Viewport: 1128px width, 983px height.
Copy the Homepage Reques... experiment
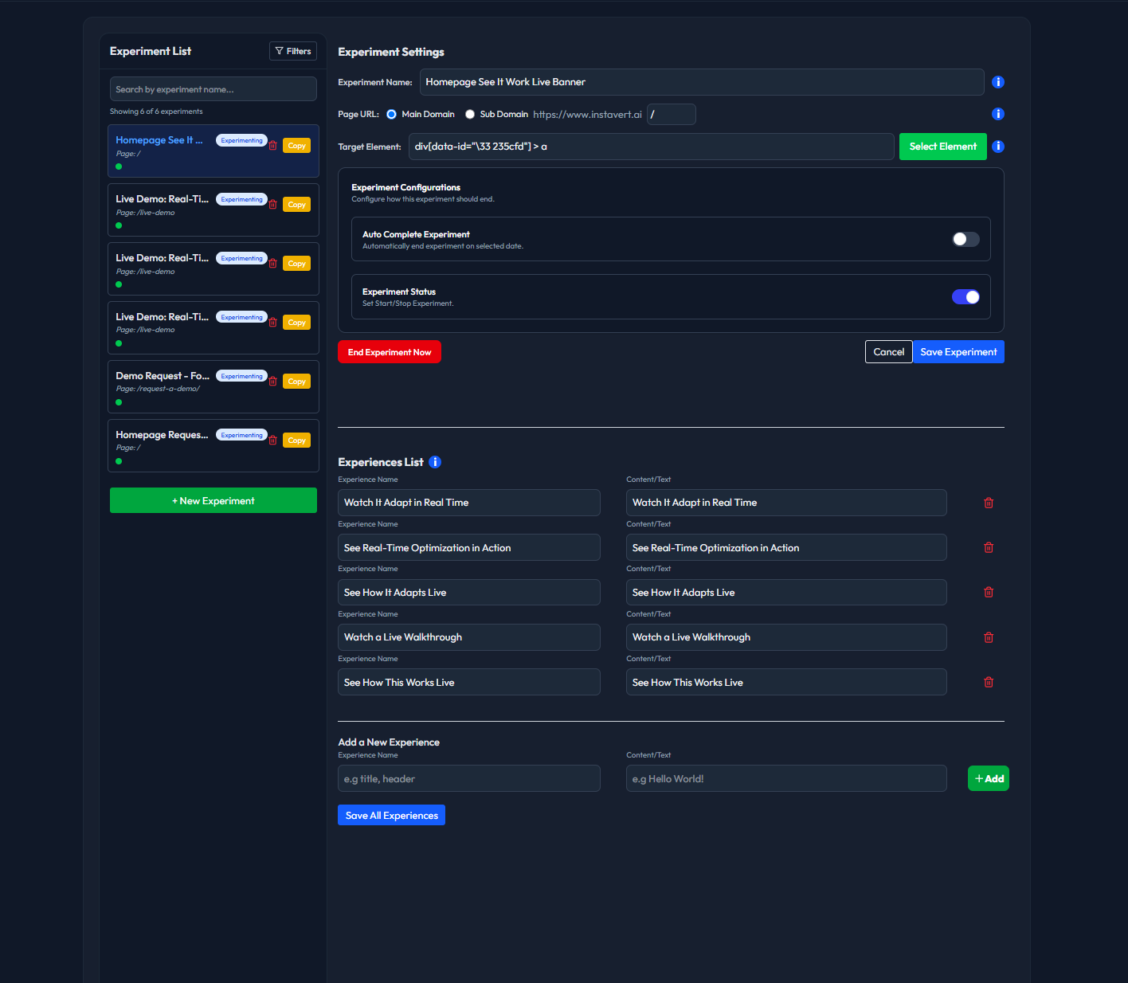tap(297, 441)
